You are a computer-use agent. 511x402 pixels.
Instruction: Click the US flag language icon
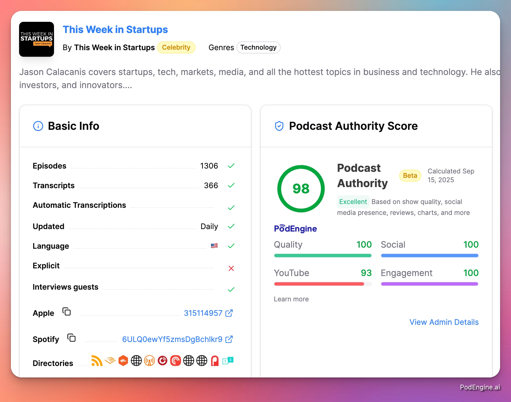point(214,246)
